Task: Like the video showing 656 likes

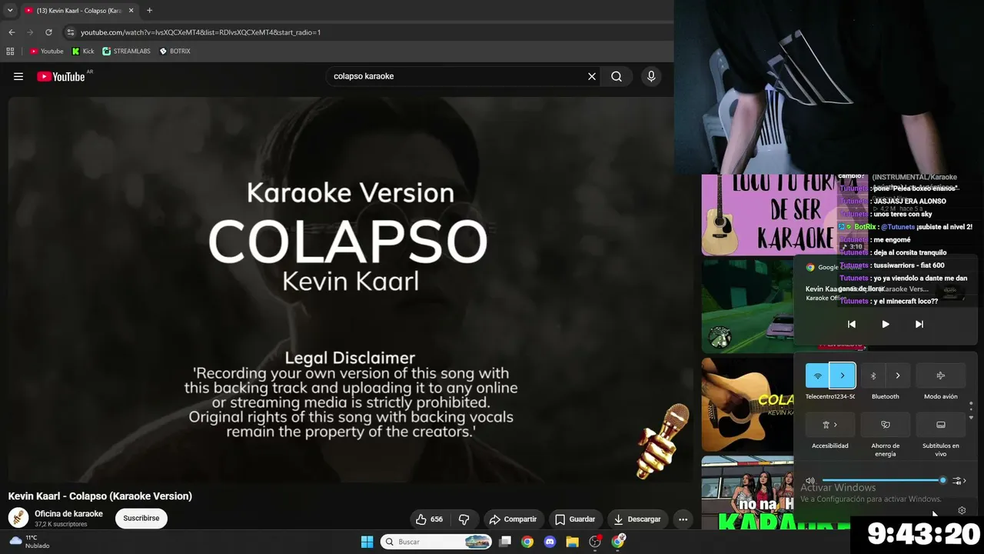Action: click(x=429, y=519)
